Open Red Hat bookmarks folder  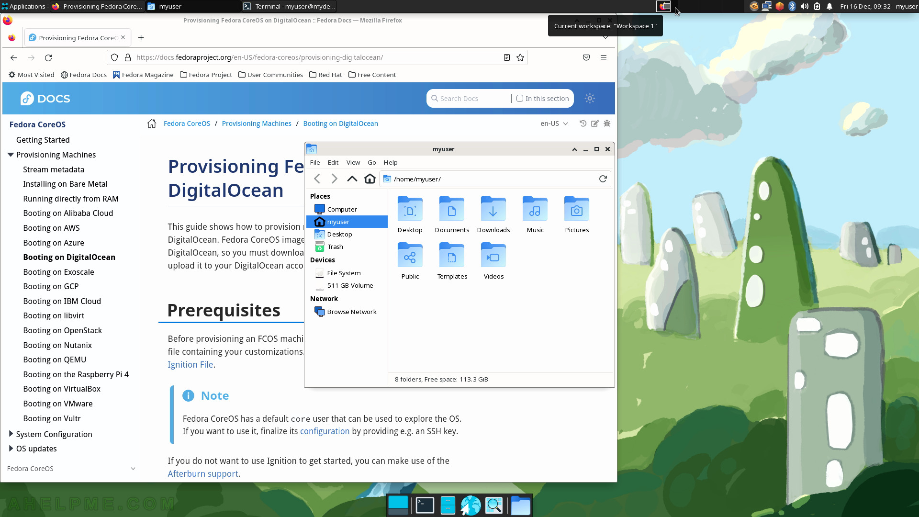point(325,75)
